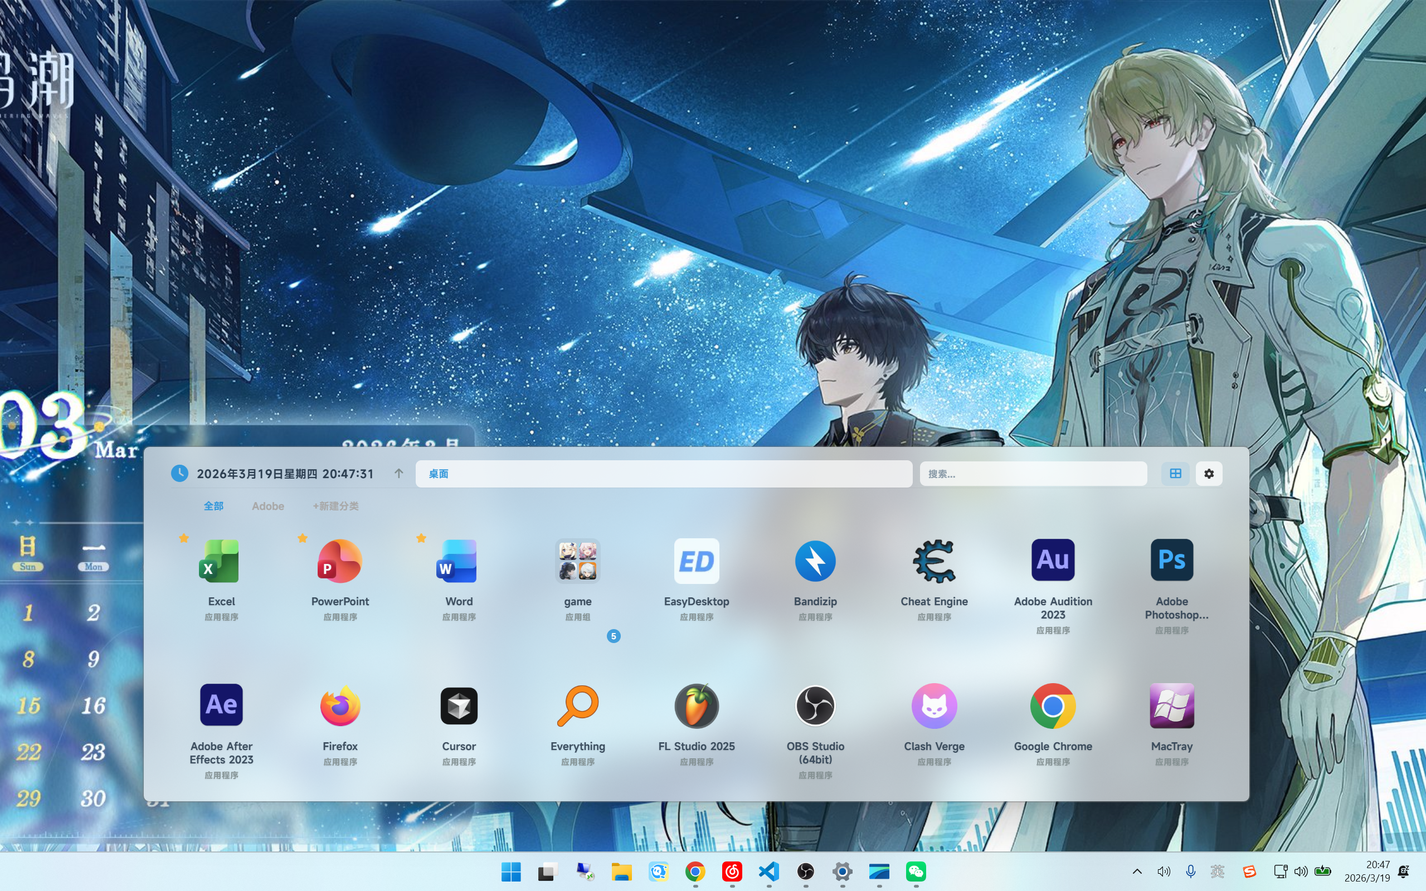Open Clash Verge
Screen dimensions: 1426x891
[934, 706]
